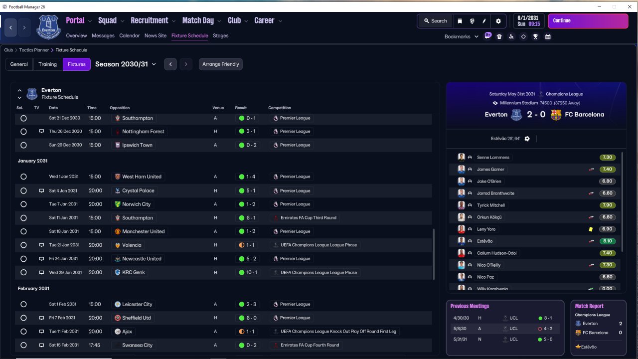This screenshot has height=359, width=638.
Task: Open the player search icon in bookmarks bar
Action: pos(511,36)
